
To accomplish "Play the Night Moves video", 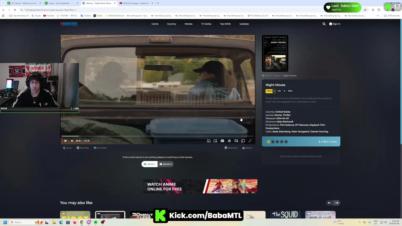I will pos(66,141).
